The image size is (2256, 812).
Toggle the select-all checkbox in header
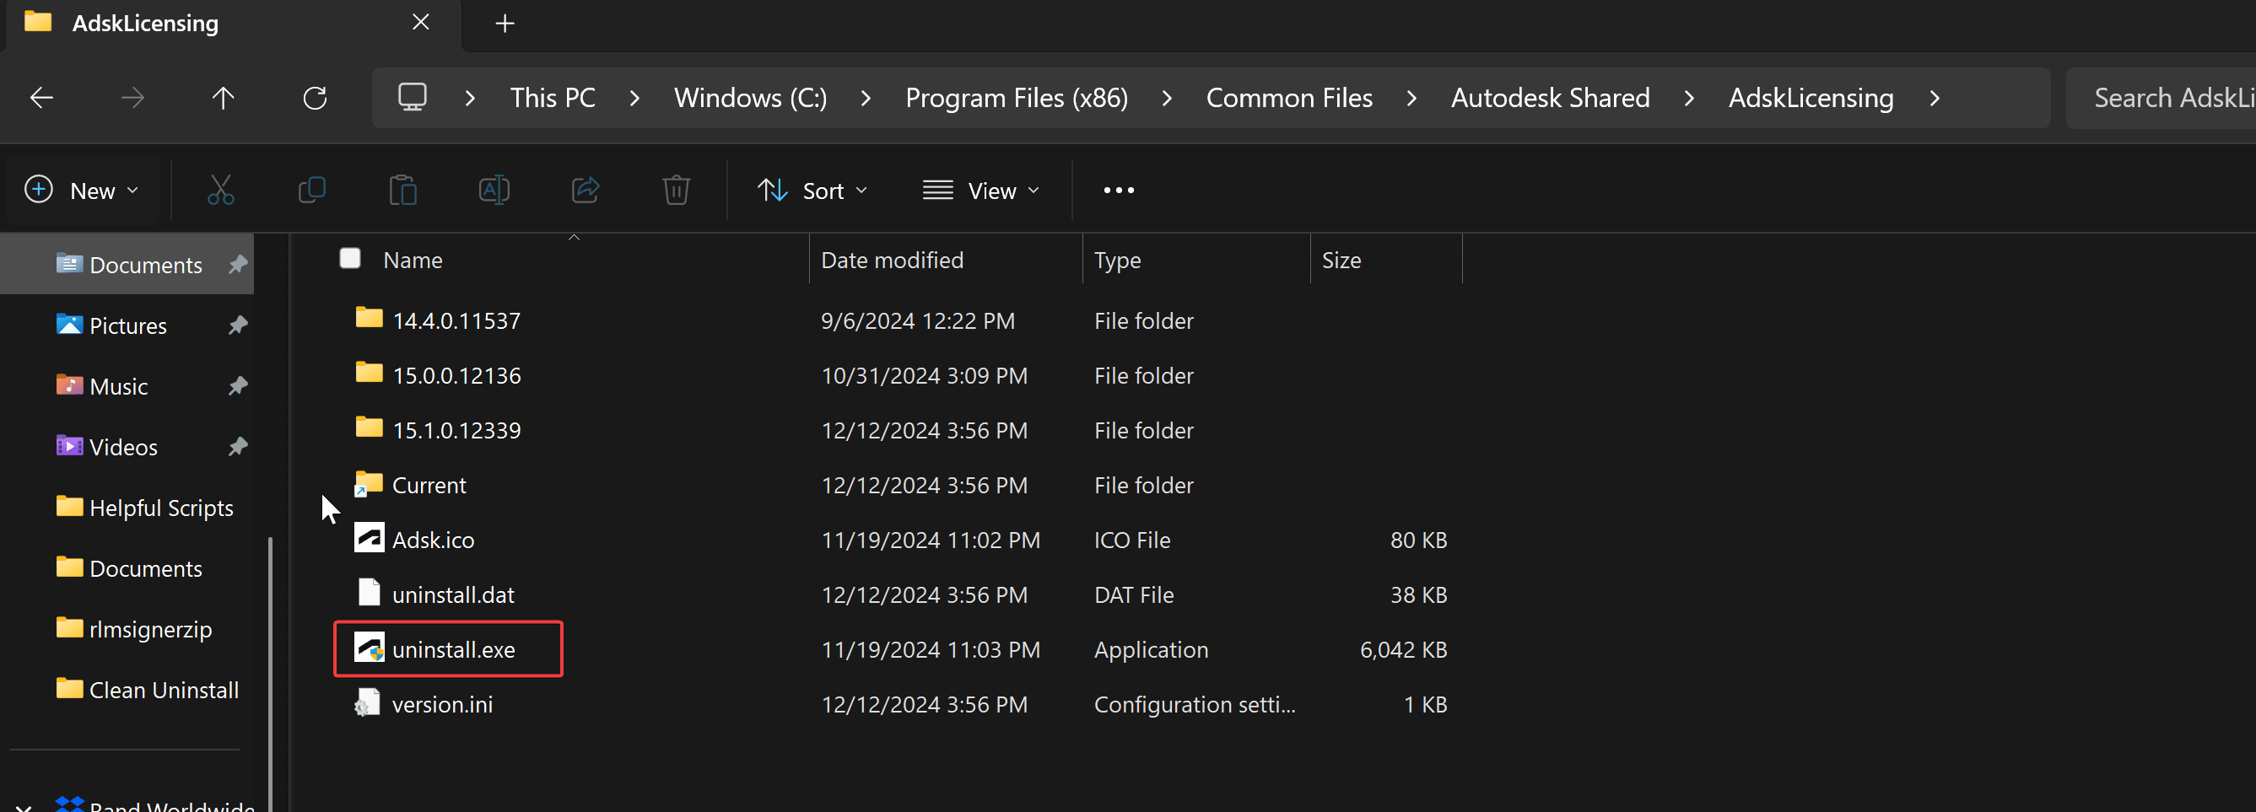(349, 258)
